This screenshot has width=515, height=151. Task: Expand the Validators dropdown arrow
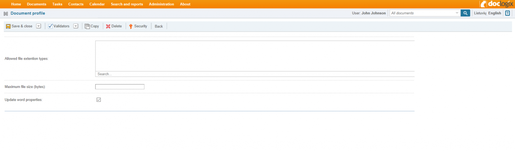pos(76,26)
